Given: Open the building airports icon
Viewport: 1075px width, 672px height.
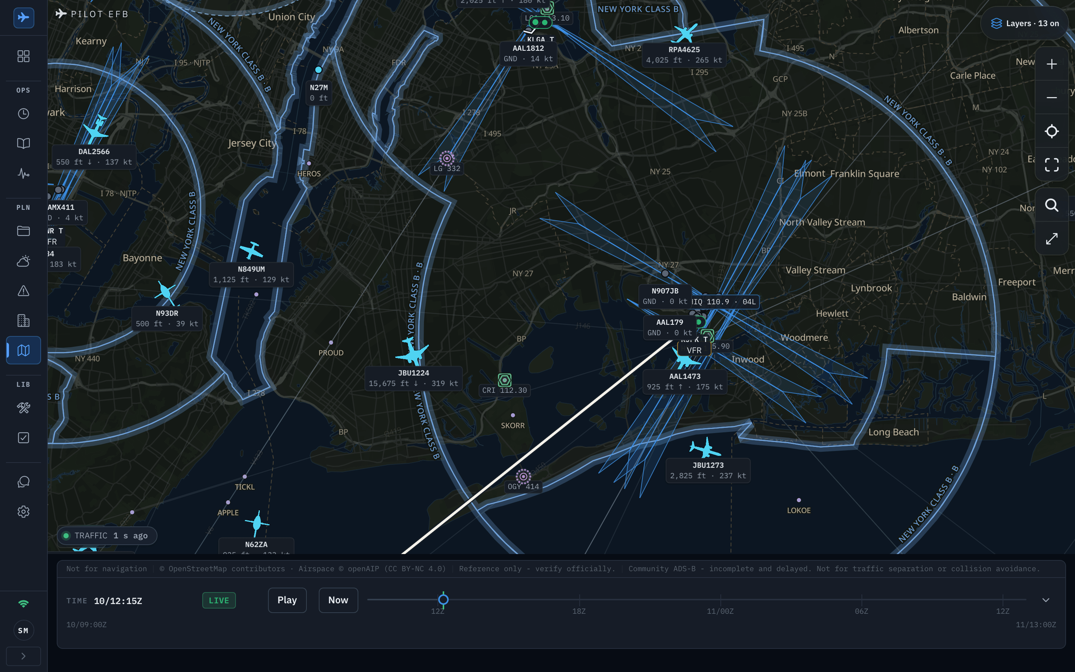Looking at the screenshot, I should point(24,320).
